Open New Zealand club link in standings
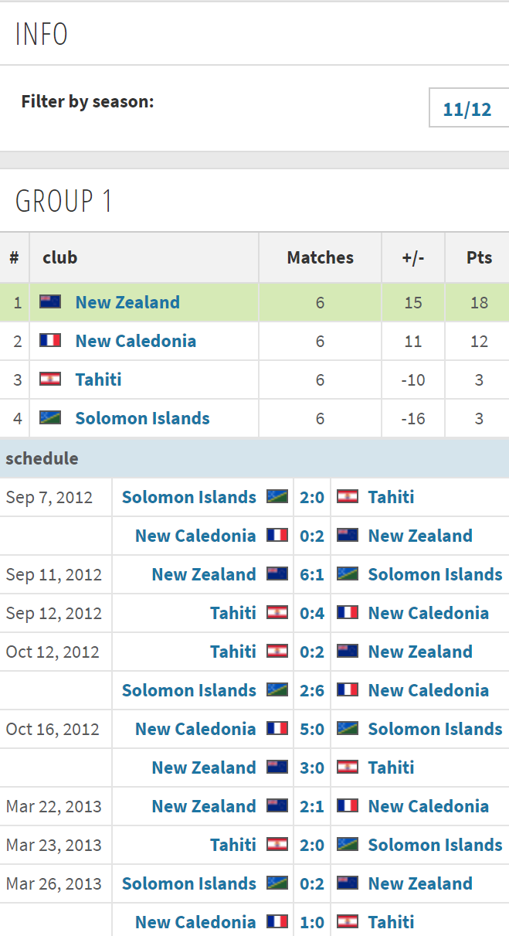The height and width of the screenshot is (936, 509). tap(127, 302)
